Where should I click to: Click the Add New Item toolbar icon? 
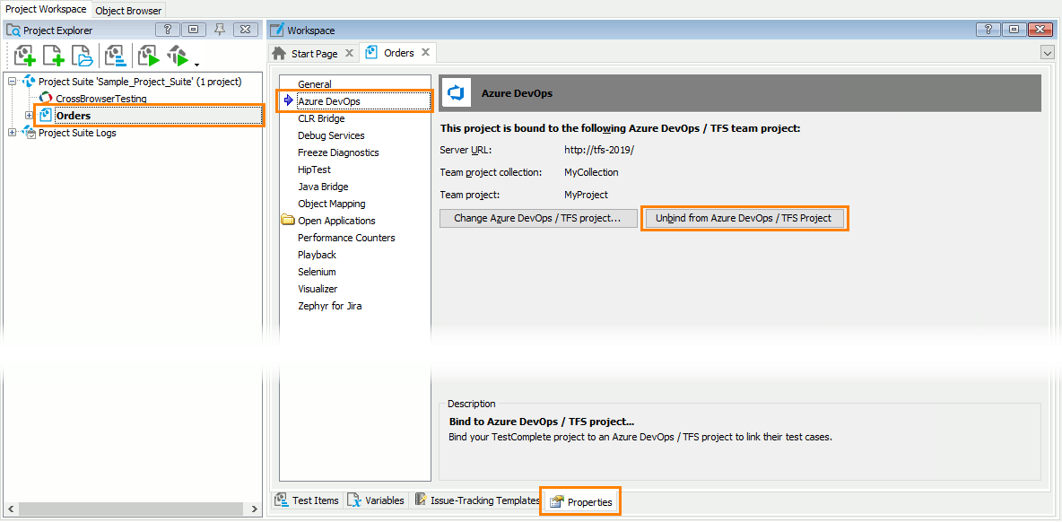53,57
